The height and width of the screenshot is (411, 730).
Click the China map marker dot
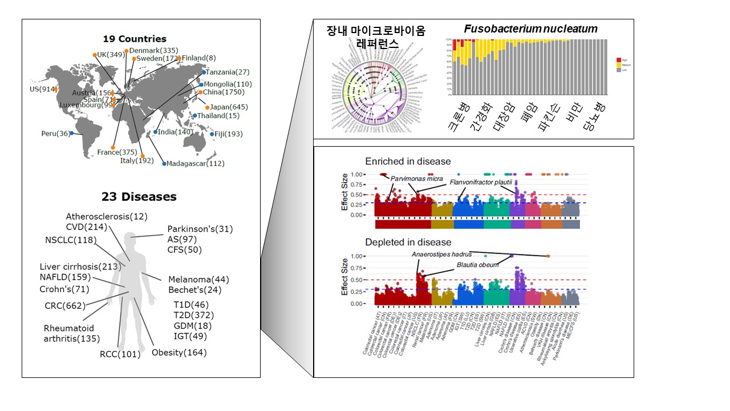tap(200, 92)
